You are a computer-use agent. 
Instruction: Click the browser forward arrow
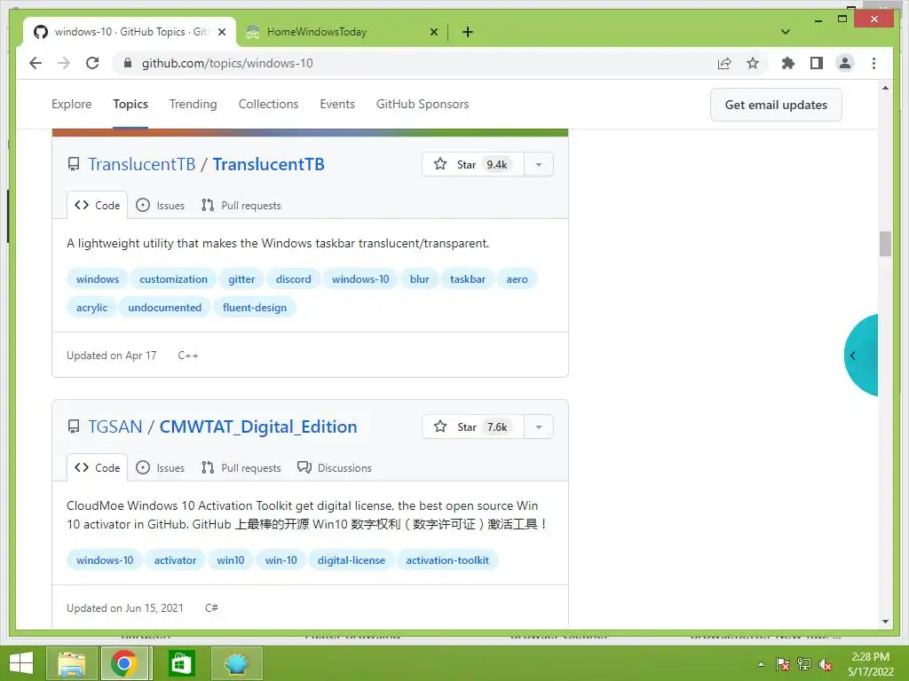[x=64, y=63]
